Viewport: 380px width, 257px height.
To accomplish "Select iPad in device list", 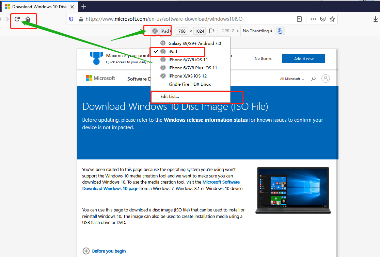I will [190, 52].
